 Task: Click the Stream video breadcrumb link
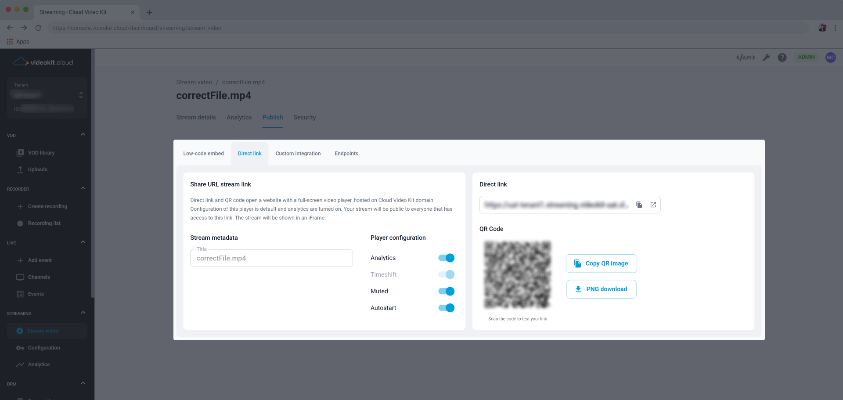click(194, 82)
